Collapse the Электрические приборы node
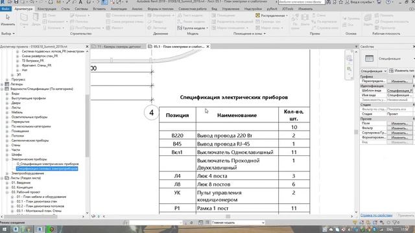Screen dimensions: 415x233 click(x=7, y=159)
